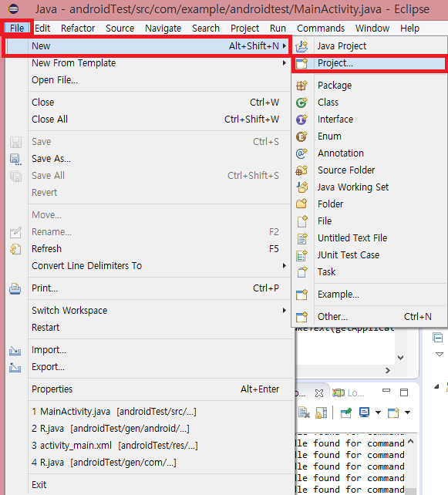This screenshot has height=495, width=448.
Task: Click the editor horizontal scroll right arrow
Action: coord(388,371)
